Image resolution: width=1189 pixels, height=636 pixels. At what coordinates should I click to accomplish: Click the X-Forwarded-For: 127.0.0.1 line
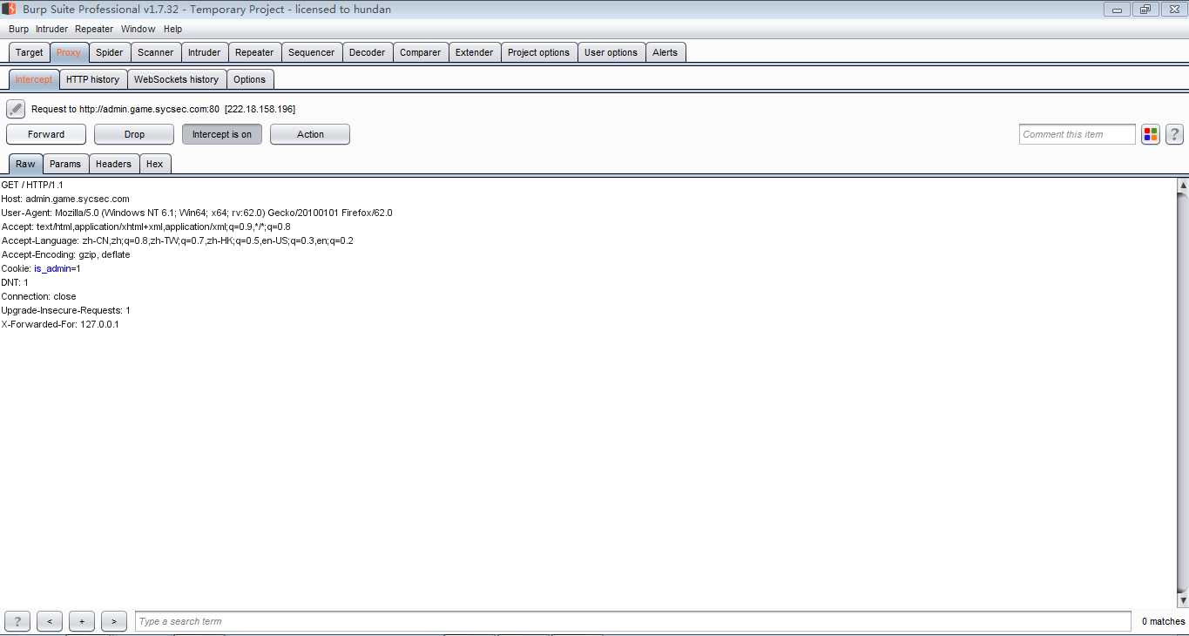(60, 324)
